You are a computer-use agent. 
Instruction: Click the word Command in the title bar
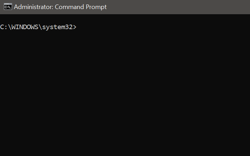coord(69,7)
